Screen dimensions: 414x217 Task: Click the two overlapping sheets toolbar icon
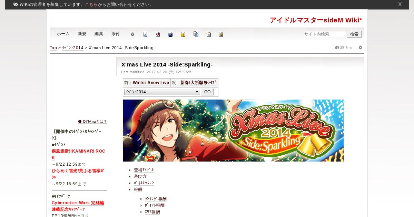tap(132, 34)
